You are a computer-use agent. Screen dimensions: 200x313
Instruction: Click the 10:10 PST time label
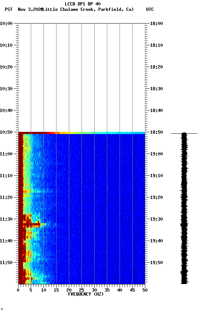tap(6, 45)
